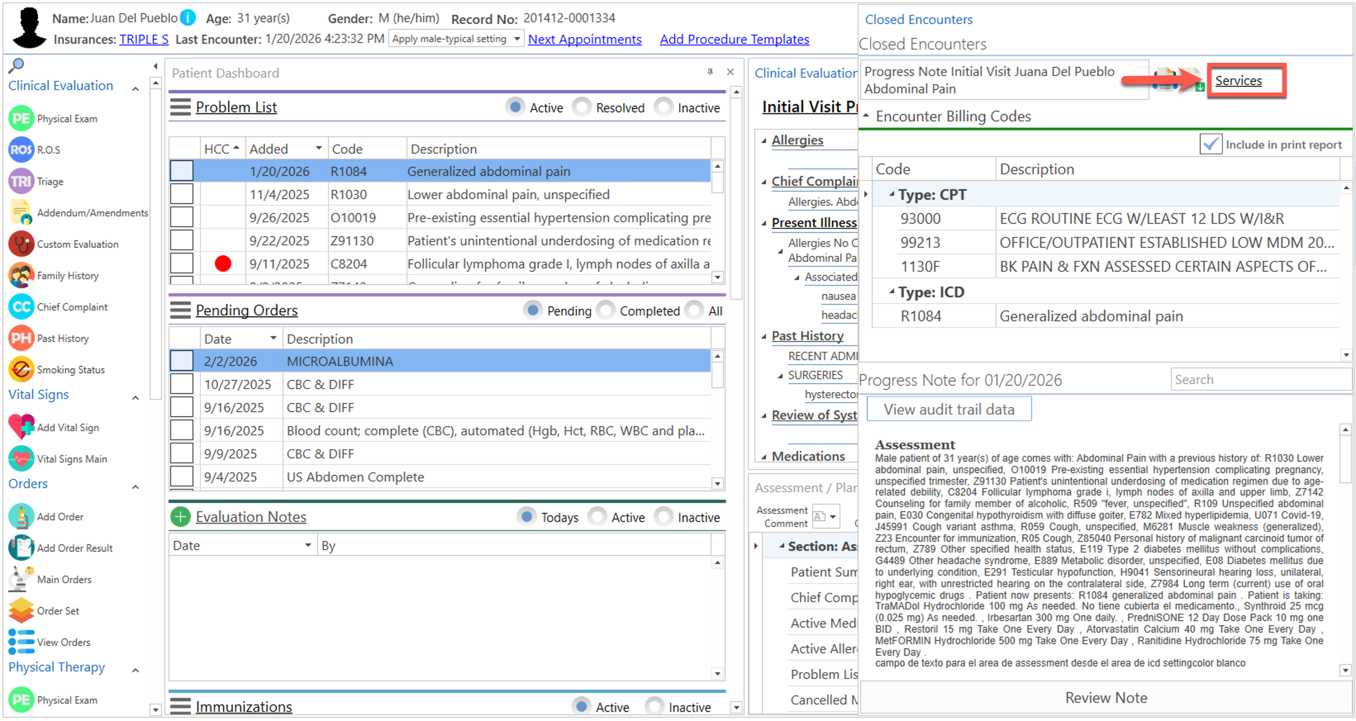The image size is (1356, 721).
Task: Click the search magnifier icon in sidebar
Action: point(16,65)
